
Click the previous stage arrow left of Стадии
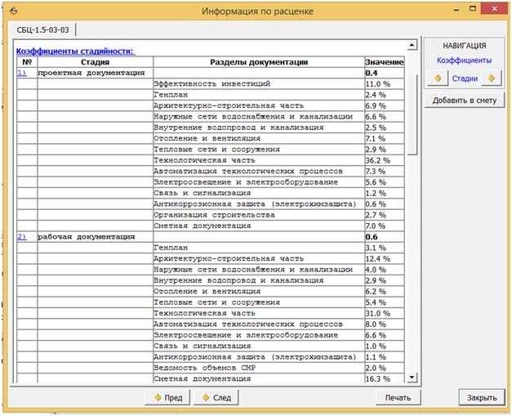click(x=438, y=78)
